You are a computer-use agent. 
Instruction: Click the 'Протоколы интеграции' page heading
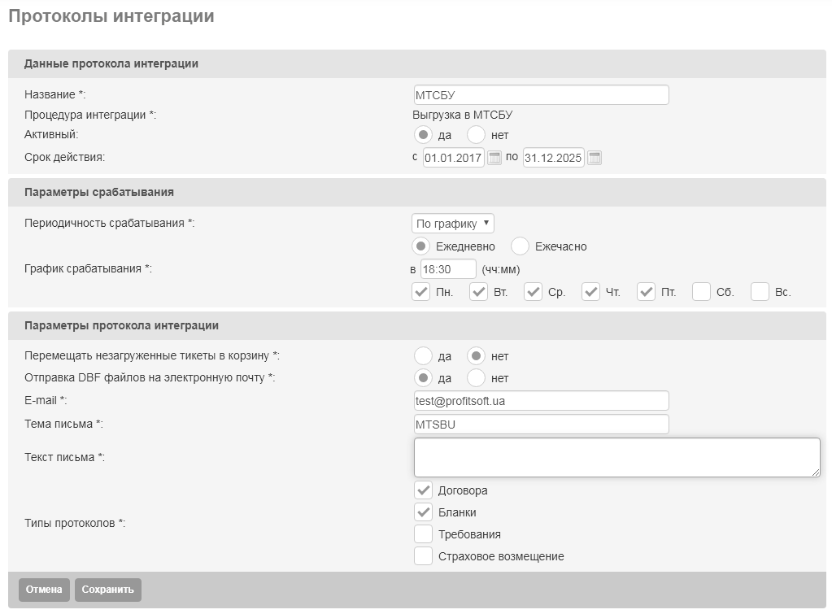click(111, 16)
